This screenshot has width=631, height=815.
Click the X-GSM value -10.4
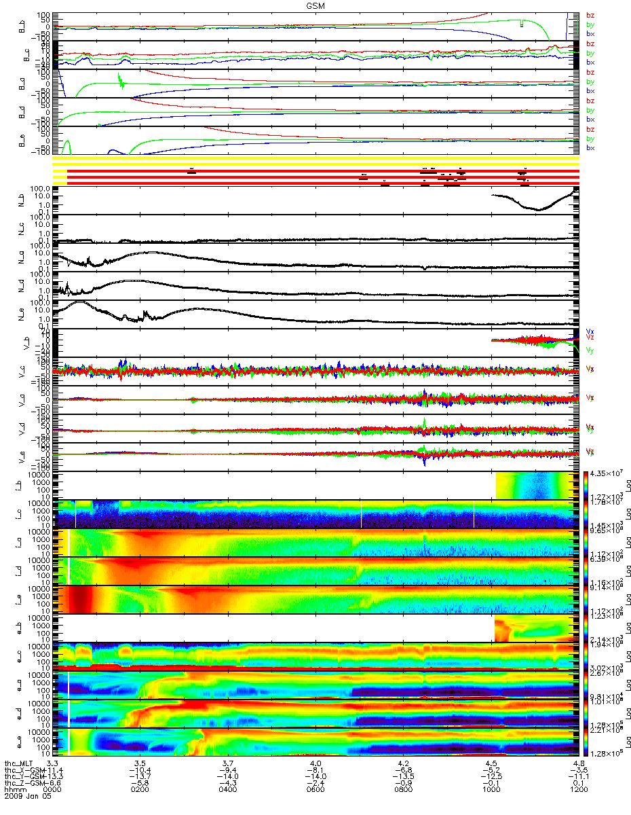coord(140,772)
